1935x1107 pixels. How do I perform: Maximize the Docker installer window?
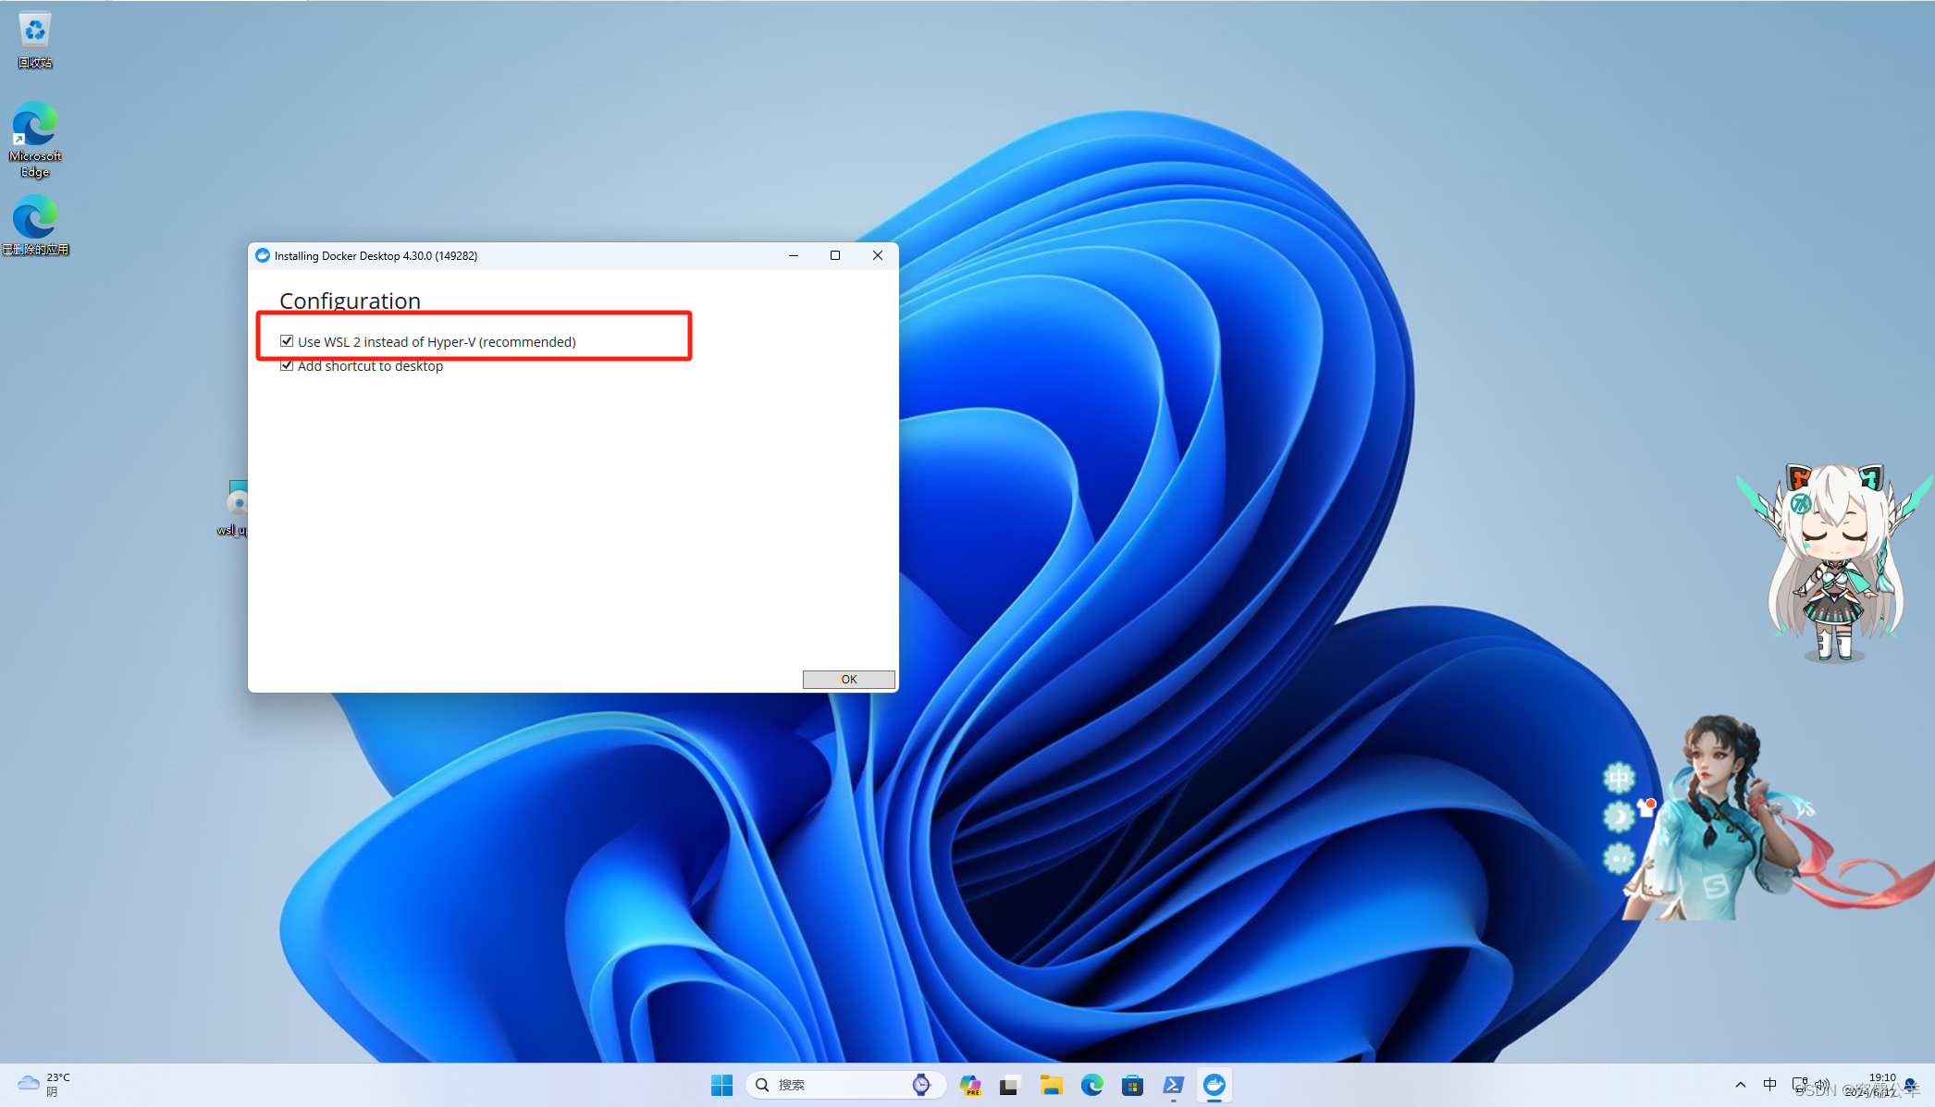click(835, 255)
